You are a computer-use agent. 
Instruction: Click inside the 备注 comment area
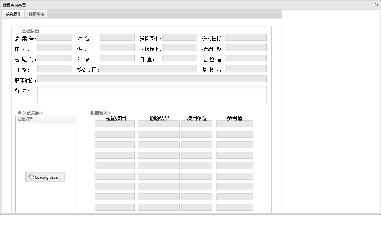click(153, 94)
